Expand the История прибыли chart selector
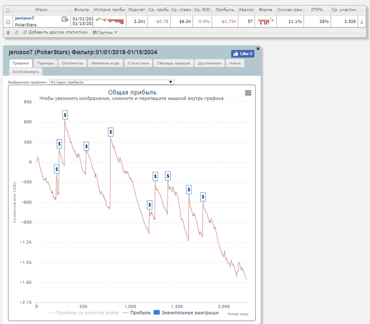Image resolution: width=370 pixels, height=324 pixels. pyautogui.click(x=112, y=82)
